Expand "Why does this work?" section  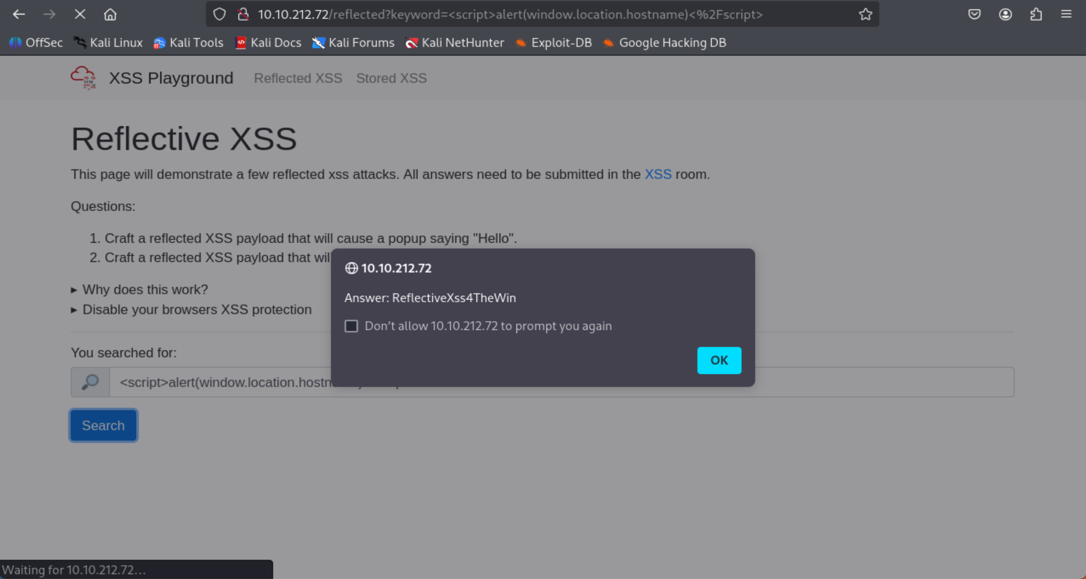tap(145, 290)
